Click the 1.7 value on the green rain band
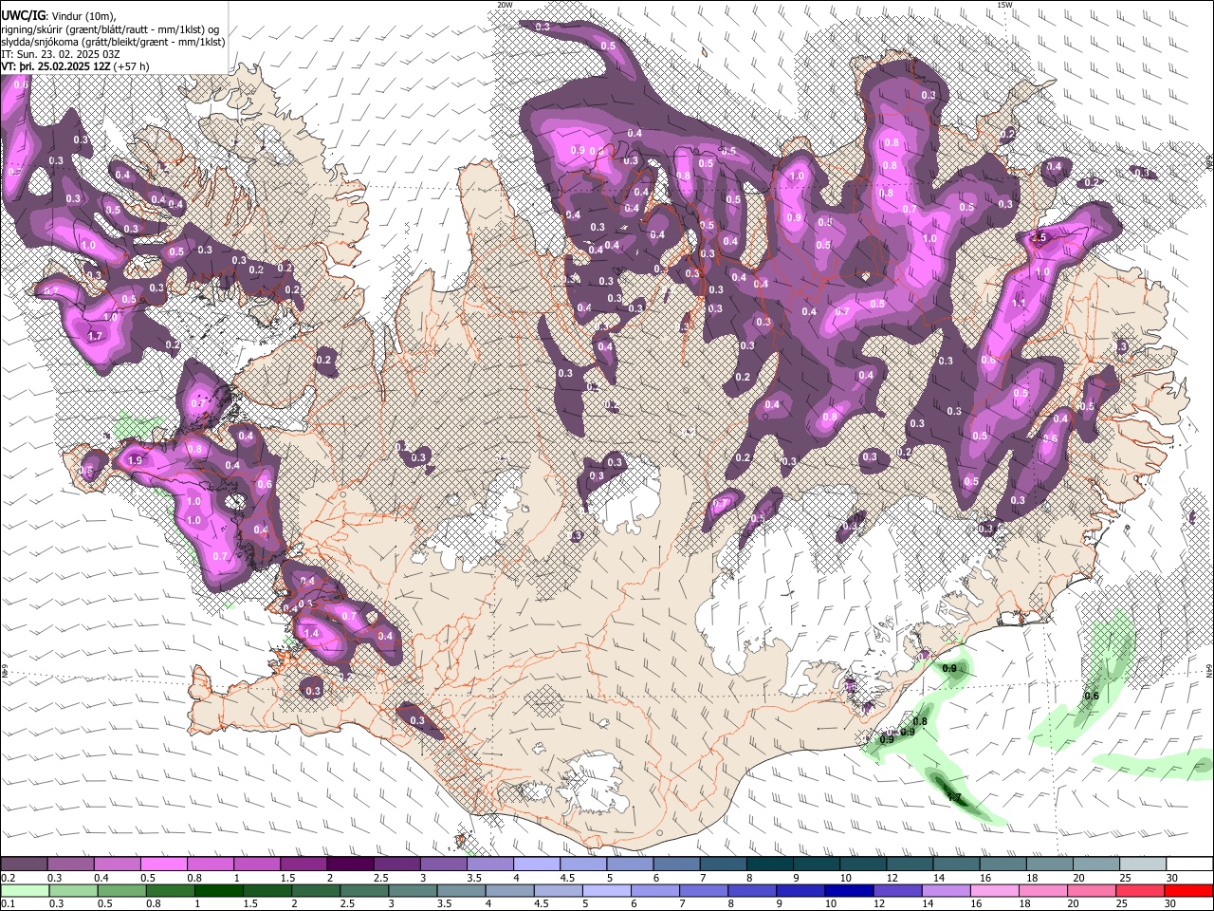The height and width of the screenshot is (911, 1214). 954,797
